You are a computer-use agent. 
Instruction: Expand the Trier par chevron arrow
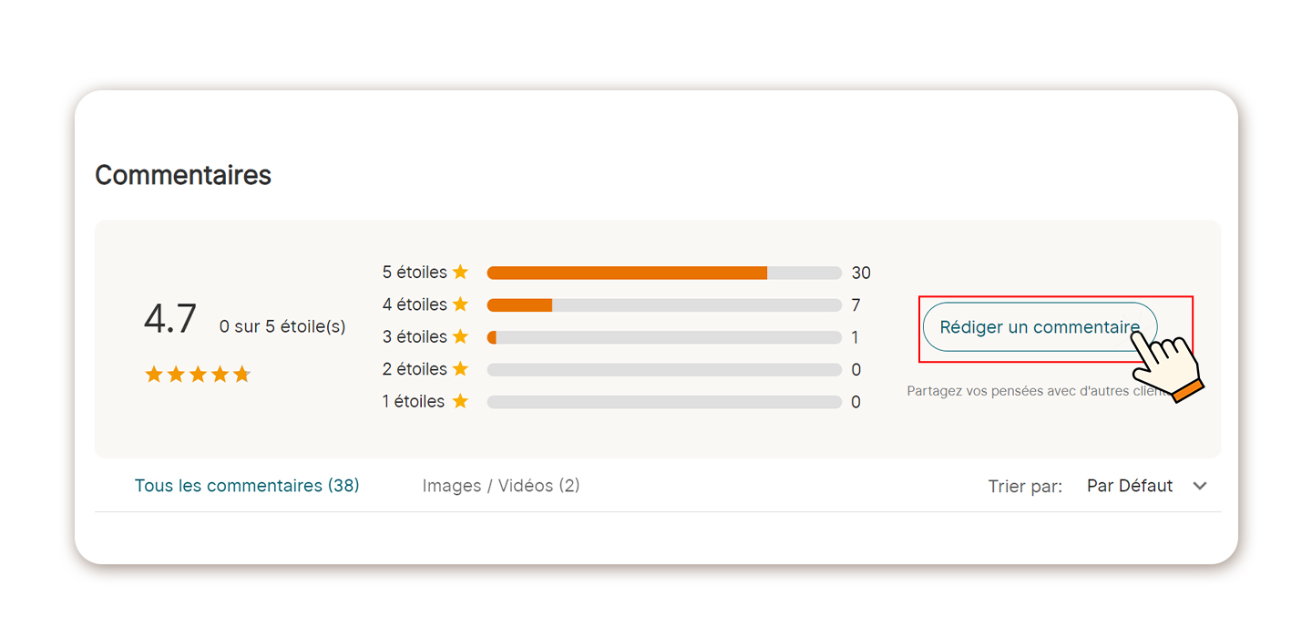click(x=1200, y=486)
